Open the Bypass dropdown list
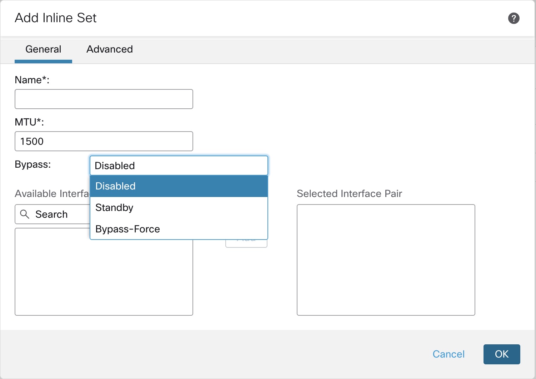This screenshot has width=536, height=379. (x=179, y=166)
